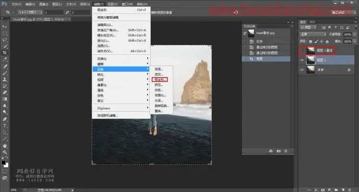This screenshot has width=359, height=192.
Task: Open the layer filter 类型 dropdown
Action: (x=308, y=27)
